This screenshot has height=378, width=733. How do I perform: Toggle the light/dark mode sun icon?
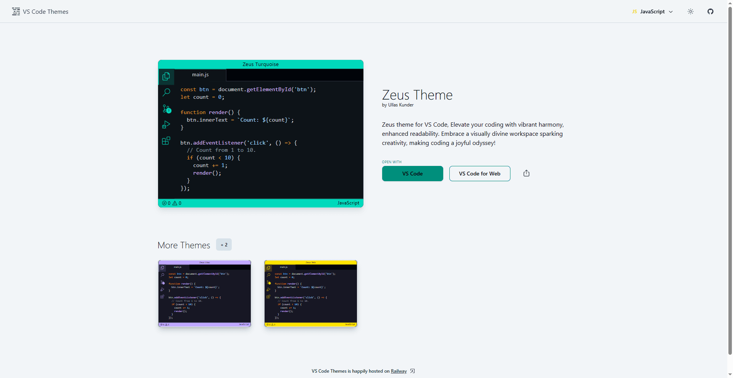point(691,11)
